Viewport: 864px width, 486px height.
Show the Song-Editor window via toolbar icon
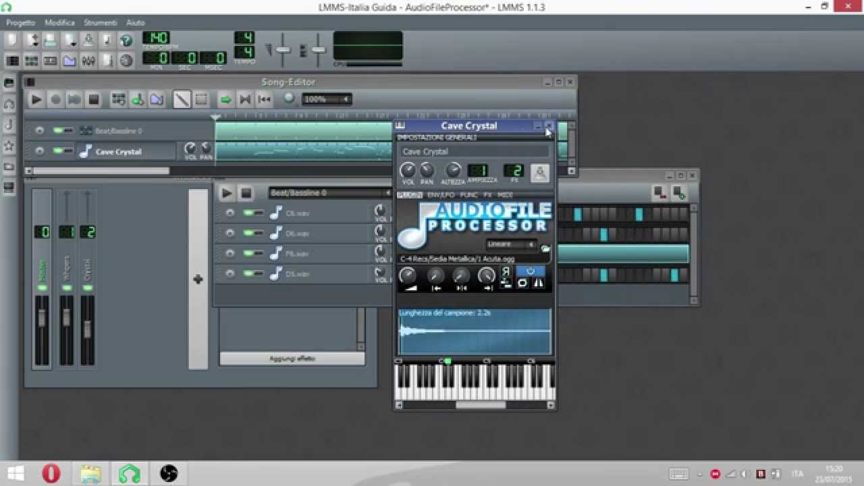(12, 61)
